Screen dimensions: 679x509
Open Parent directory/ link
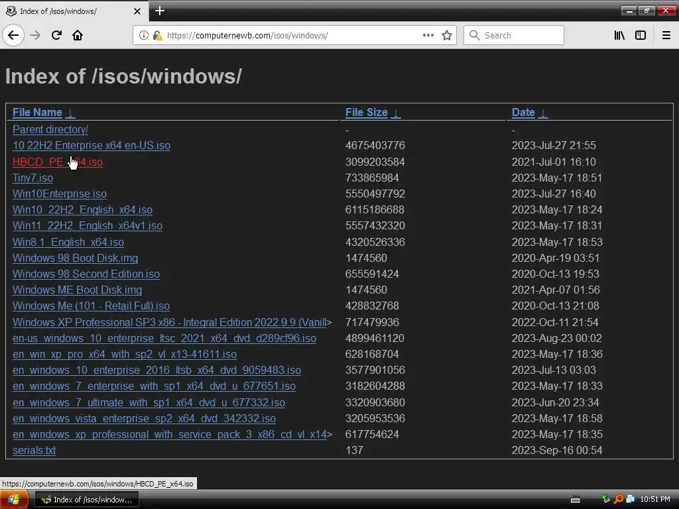pos(50,129)
